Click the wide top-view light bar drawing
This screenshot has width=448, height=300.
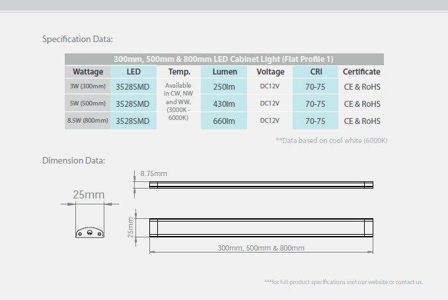(x=261, y=227)
